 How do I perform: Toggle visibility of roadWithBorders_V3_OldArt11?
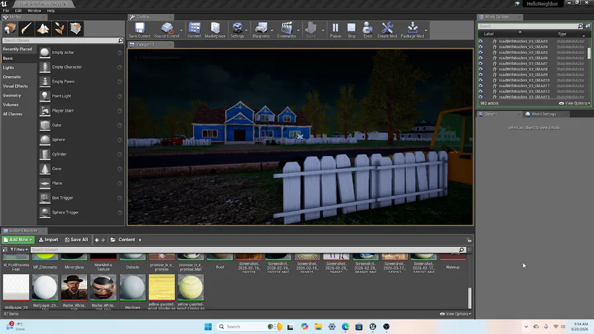(480, 86)
